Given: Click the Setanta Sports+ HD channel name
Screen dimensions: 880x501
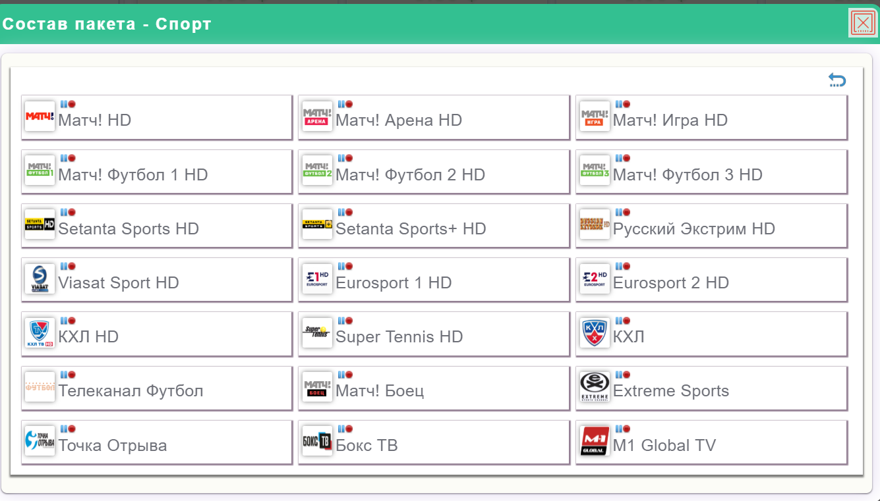Looking at the screenshot, I should click(x=411, y=229).
